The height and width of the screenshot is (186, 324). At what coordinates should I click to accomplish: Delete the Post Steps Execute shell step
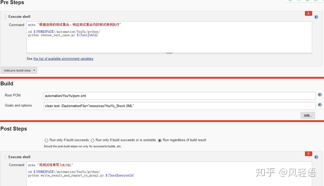pos(308,154)
